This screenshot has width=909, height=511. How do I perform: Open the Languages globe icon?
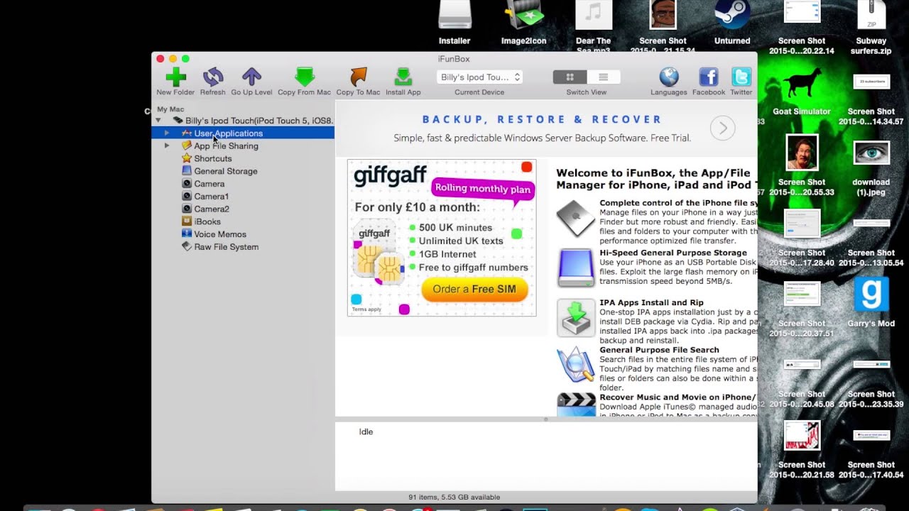click(669, 77)
